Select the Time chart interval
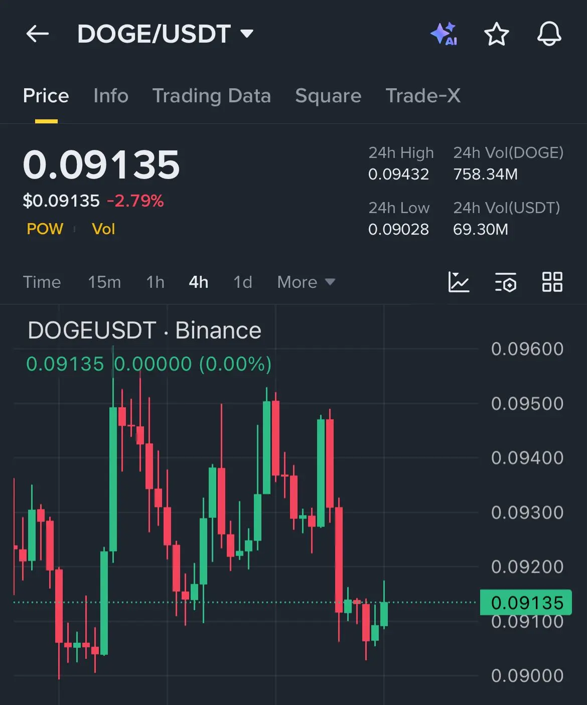Viewport: 587px width, 705px height. coord(42,282)
